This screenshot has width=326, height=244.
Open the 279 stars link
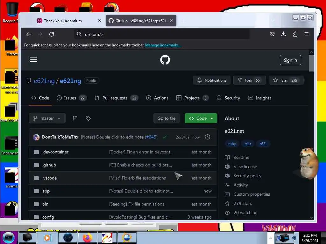pyautogui.click(x=238, y=203)
